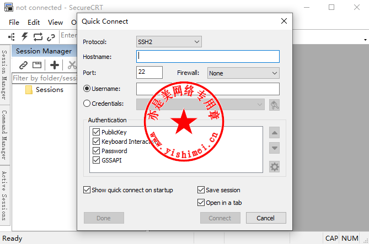This screenshot has width=369, height=244.
Task: Open the View menu
Action: pyautogui.click(x=56, y=23)
